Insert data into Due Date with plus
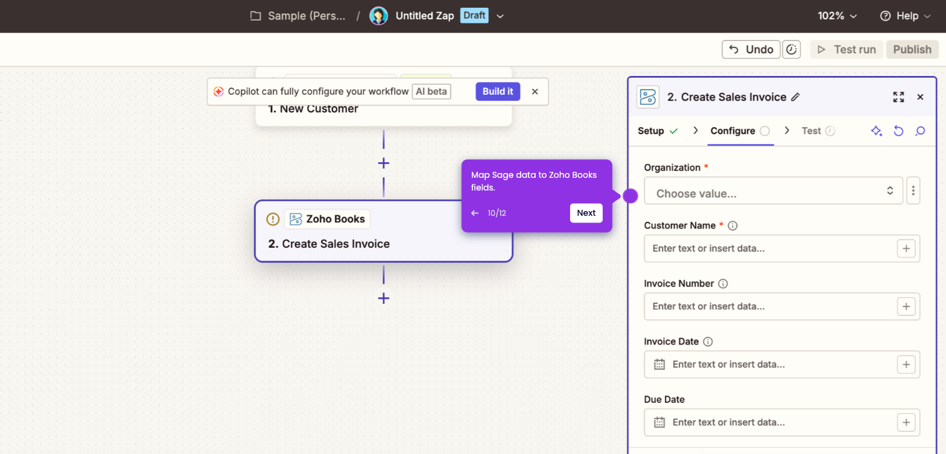 pos(906,422)
